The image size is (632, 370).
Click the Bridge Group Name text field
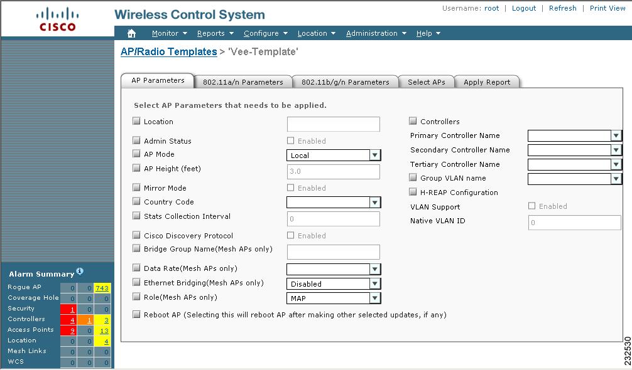coord(334,251)
